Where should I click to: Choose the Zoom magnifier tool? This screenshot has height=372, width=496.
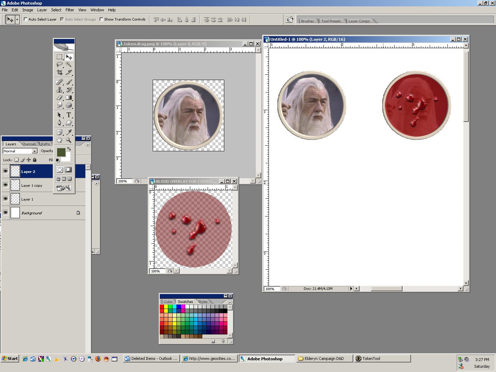(x=69, y=140)
